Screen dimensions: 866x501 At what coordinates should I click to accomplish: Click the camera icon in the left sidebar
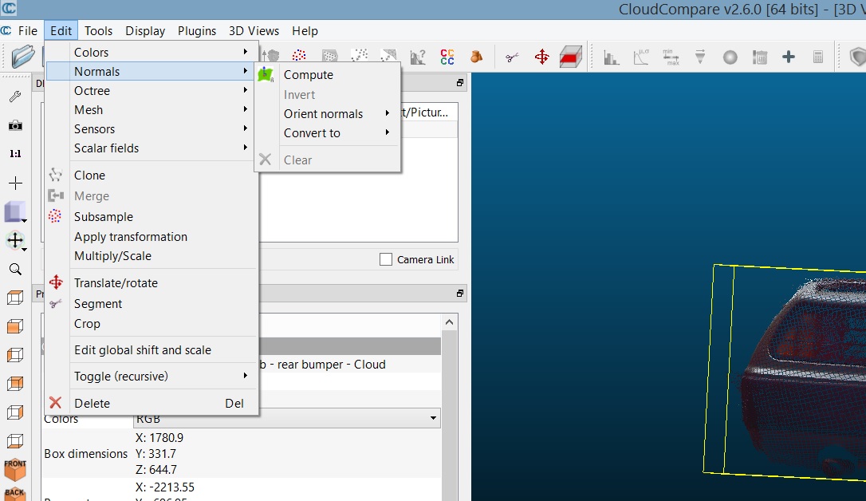pos(15,125)
